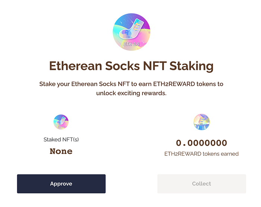Click the unlock exciting rewards text line

coord(131,93)
